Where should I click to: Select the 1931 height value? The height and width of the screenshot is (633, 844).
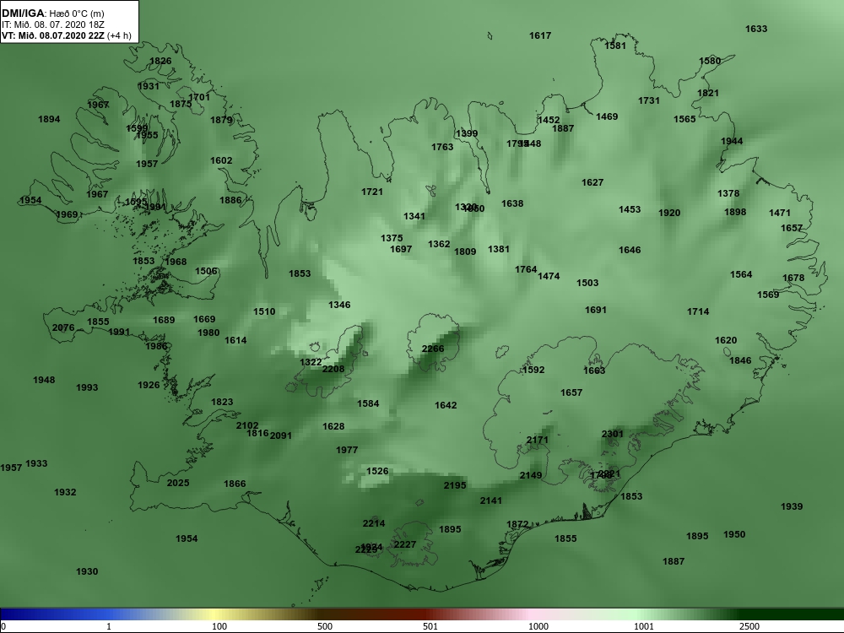pyautogui.click(x=148, y=86)
